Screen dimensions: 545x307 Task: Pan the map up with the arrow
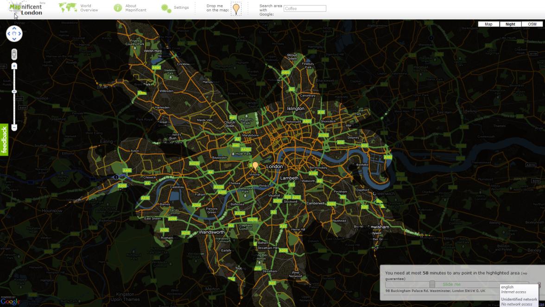tap(14, 28)
